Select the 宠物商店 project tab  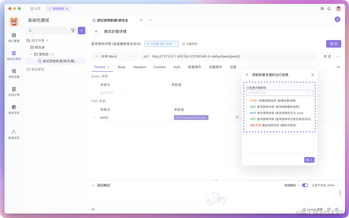pos(58,9)
